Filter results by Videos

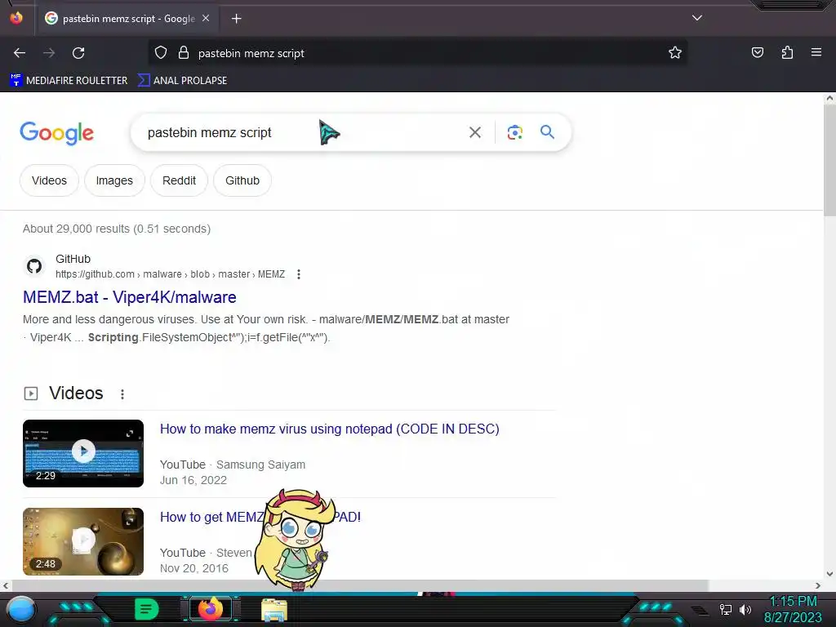click(x=49, y=180)
